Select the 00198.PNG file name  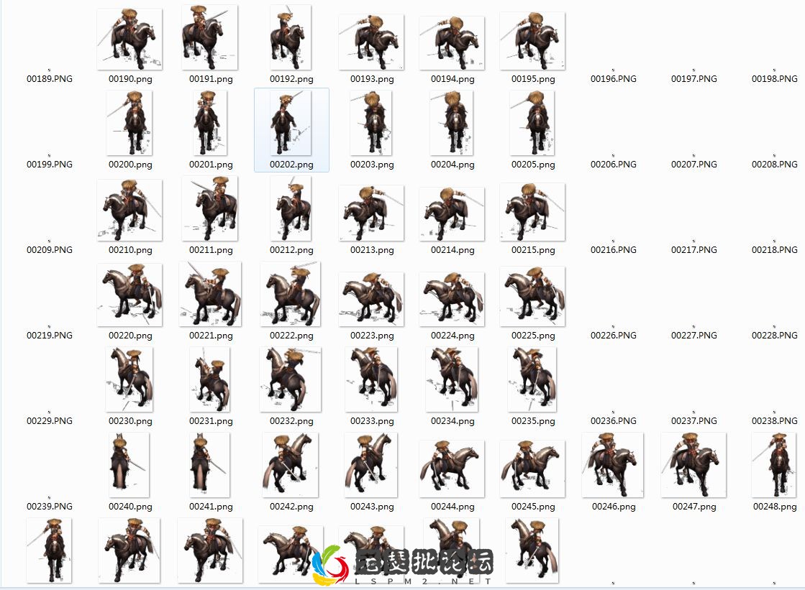tap(775, 78)
